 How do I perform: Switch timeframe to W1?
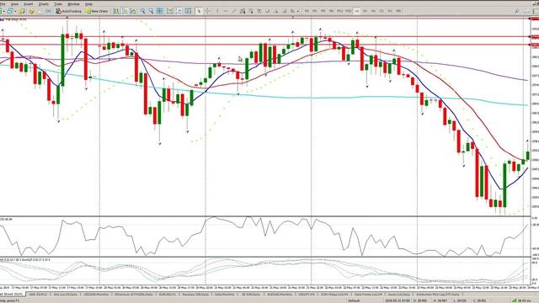[390, 11]
